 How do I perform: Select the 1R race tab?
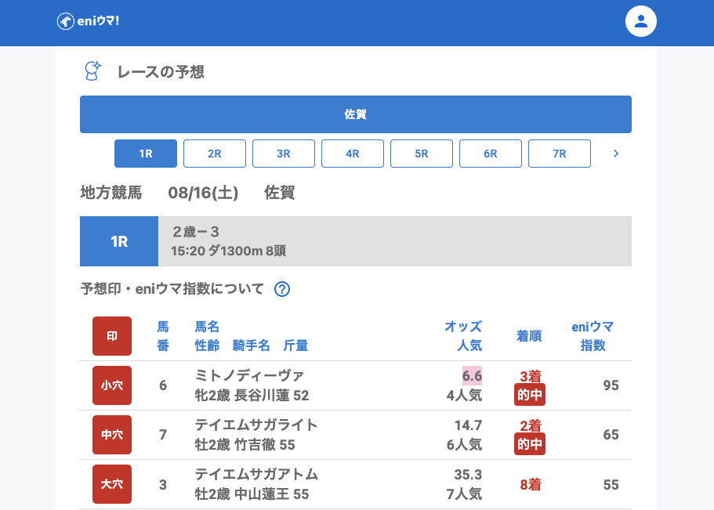click(x=146, y=154)
